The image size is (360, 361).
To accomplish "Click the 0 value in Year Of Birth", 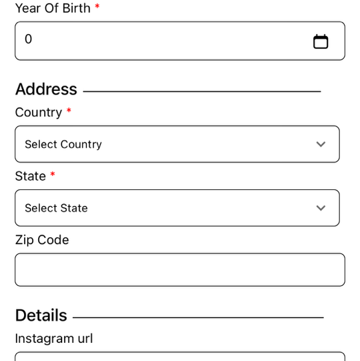I will (28, 39).
